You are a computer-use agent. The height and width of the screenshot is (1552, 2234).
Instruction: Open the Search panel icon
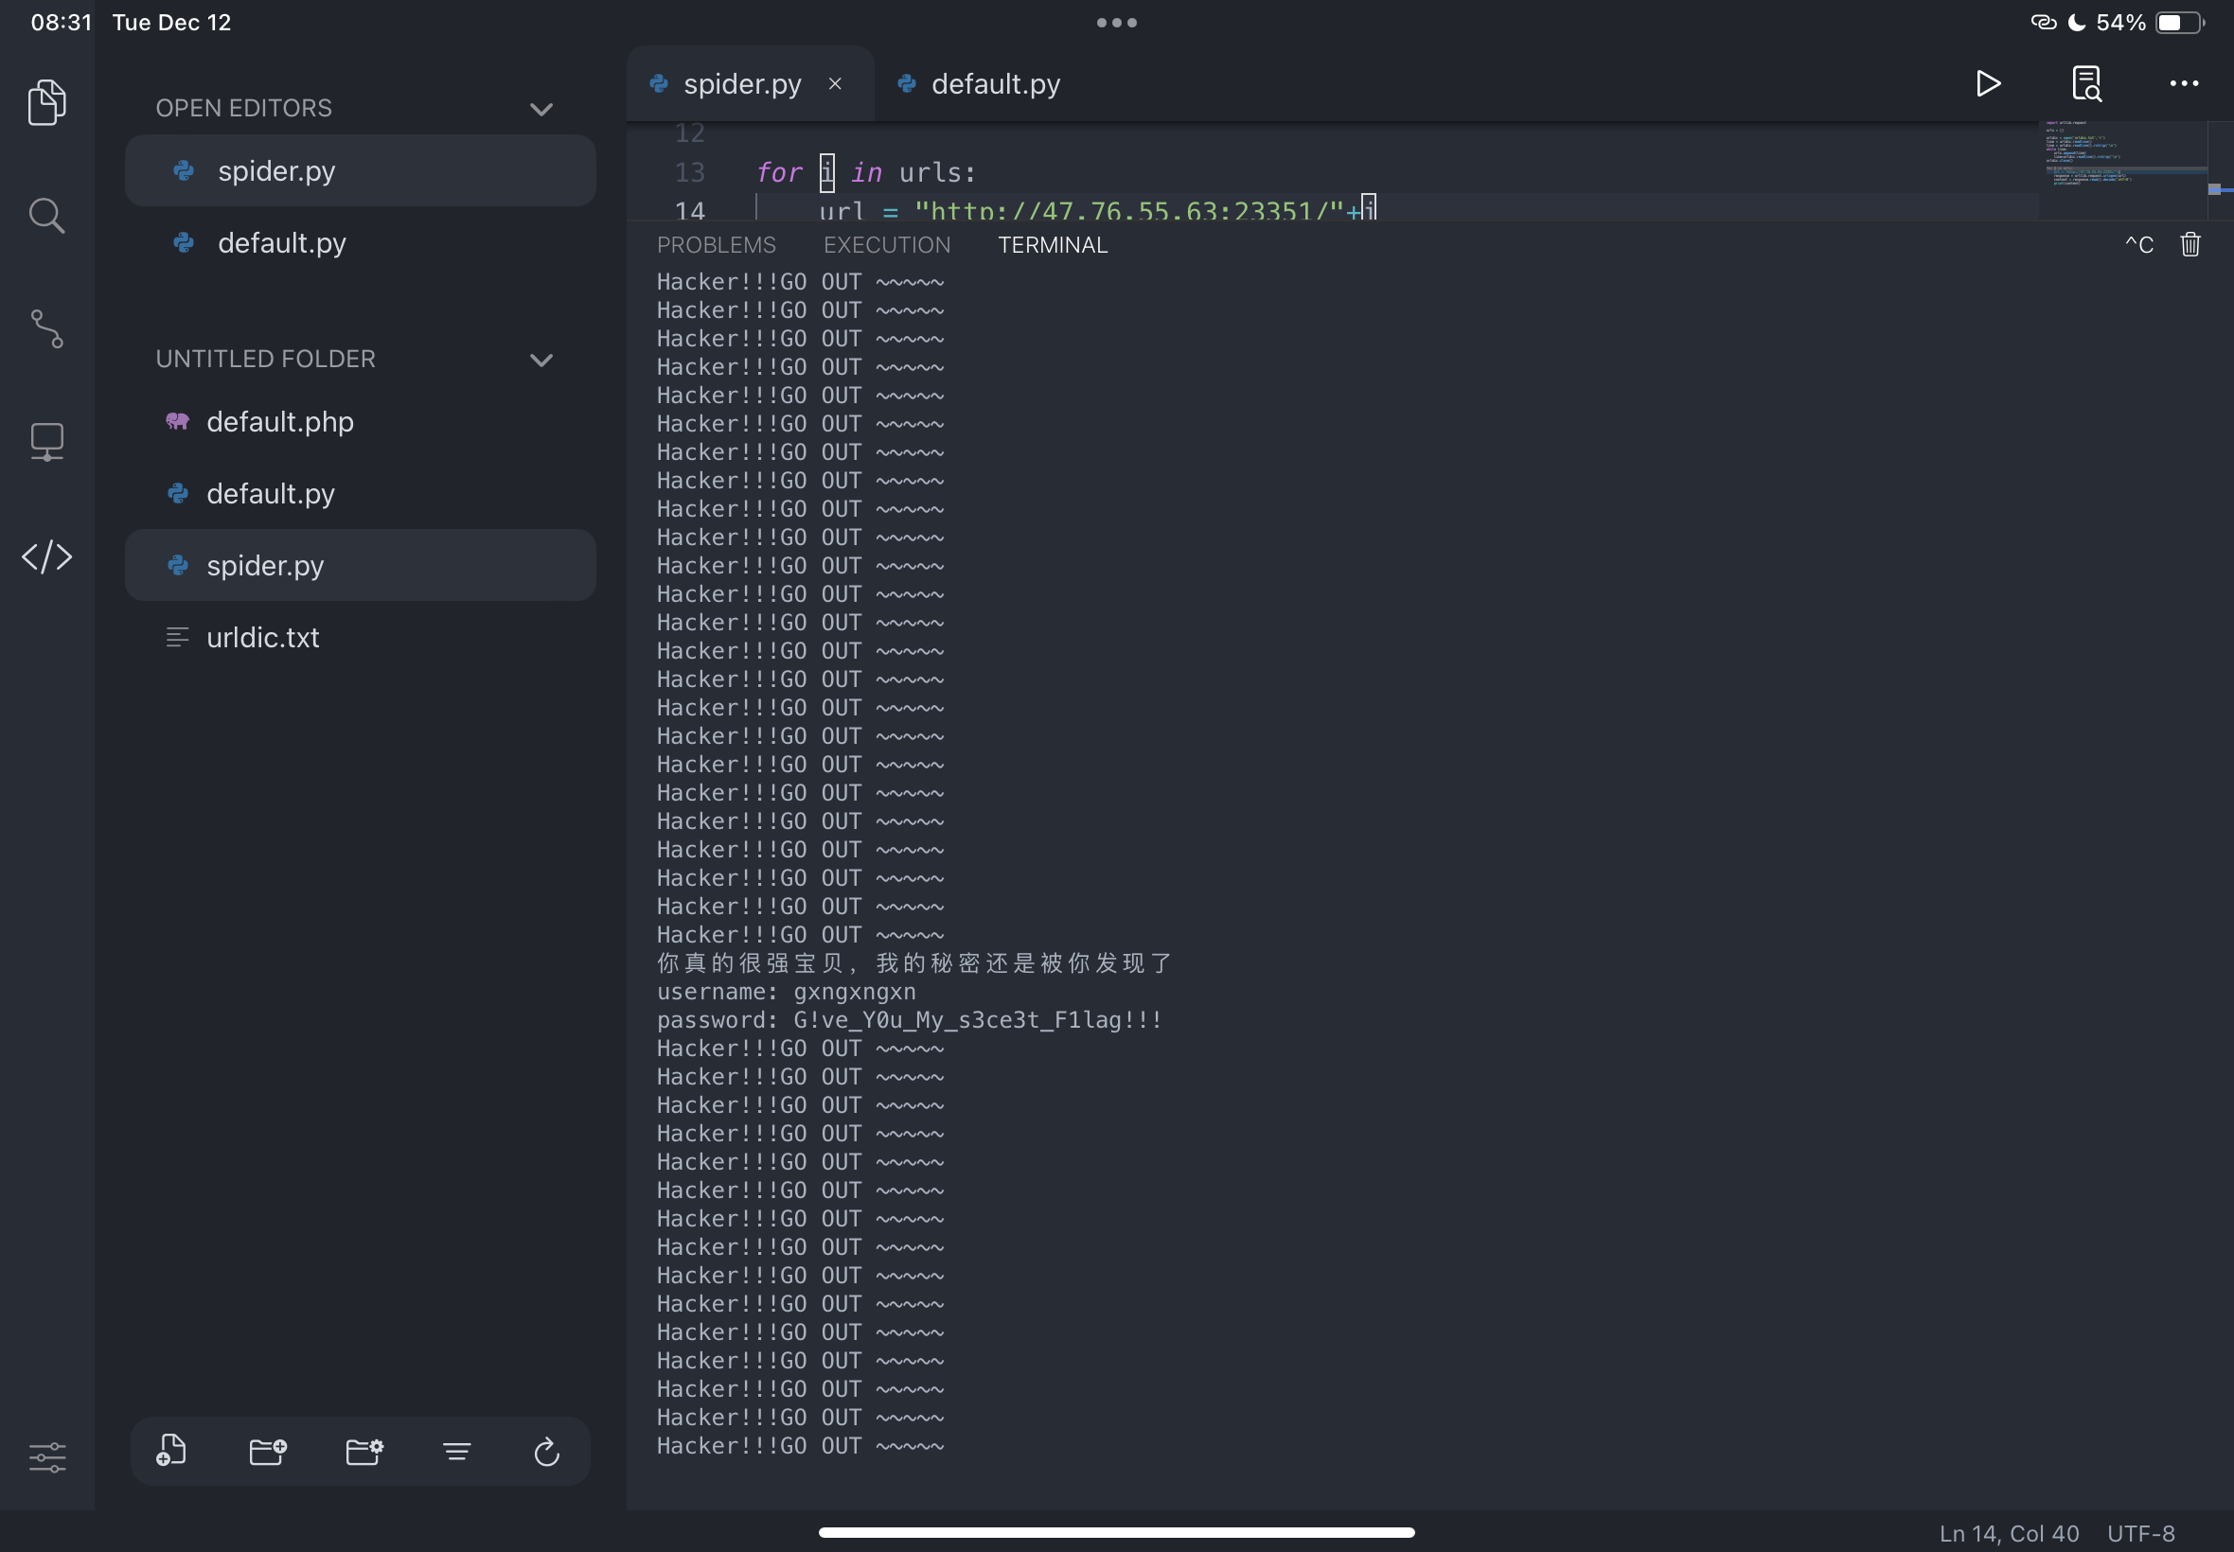click(x=46, y=216)
